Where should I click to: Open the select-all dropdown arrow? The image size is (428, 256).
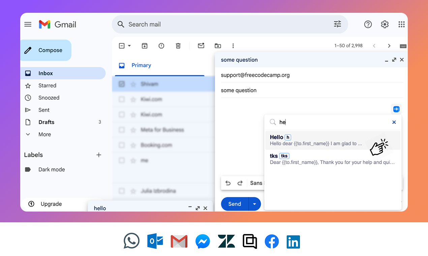129,46
